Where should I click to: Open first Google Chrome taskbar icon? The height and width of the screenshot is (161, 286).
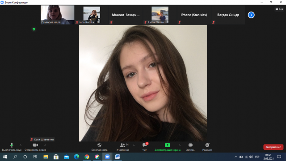click(87, 157)
